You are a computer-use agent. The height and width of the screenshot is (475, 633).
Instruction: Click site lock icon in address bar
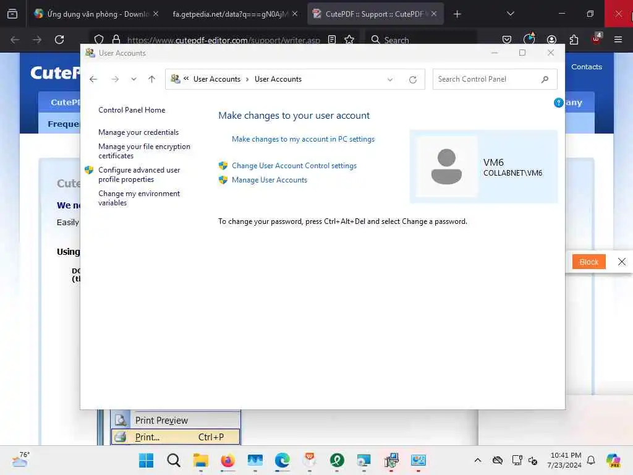coord(116,40)
